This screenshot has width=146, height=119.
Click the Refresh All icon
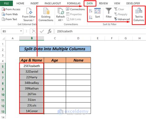pos(61,11)
